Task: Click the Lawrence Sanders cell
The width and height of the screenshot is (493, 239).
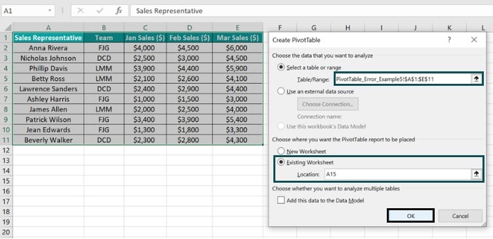Action: tap(48, 89)
